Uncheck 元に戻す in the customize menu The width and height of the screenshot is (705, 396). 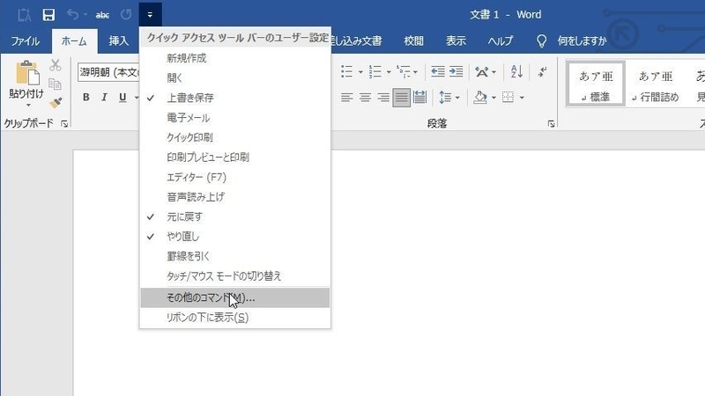pyautogui.click(x=234, y=216)
